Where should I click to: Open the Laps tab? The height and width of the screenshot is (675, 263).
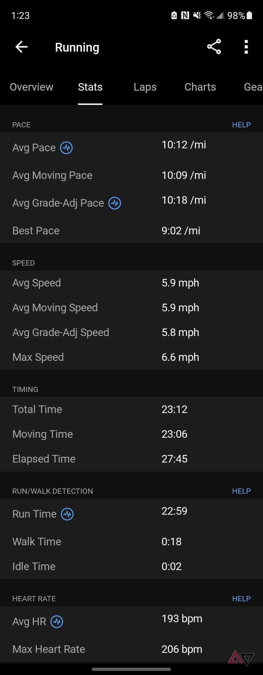145,87
